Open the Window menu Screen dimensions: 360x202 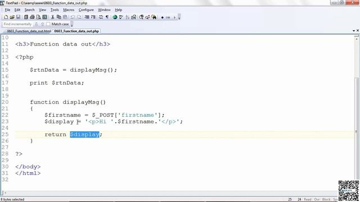(x=104, y=10)
